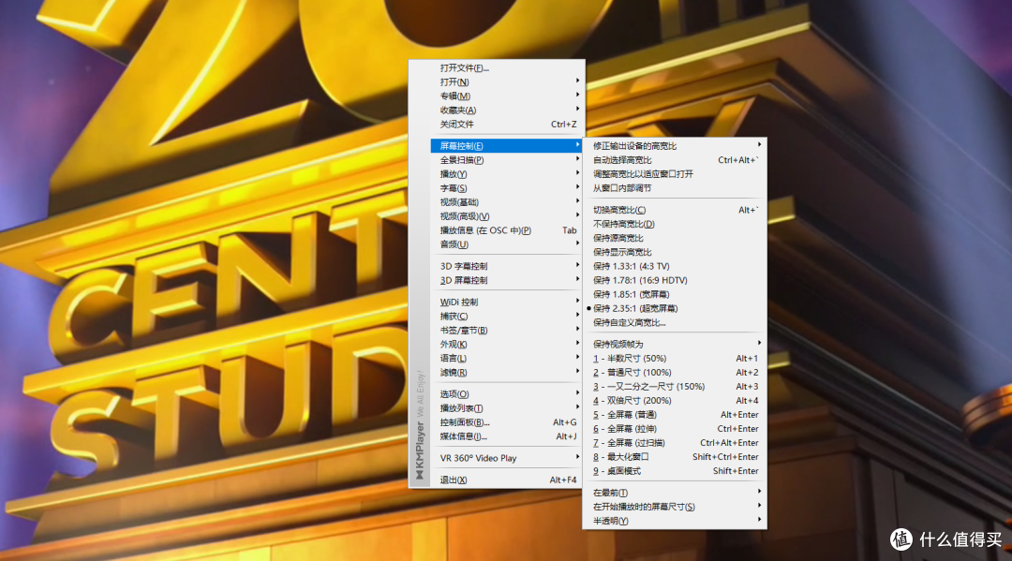The width and height of the screenshot is (1012, 561).
Task: Choose 调整高宽比以适应窗口打开
Action: pyautogui.click(x=675, y=174)
